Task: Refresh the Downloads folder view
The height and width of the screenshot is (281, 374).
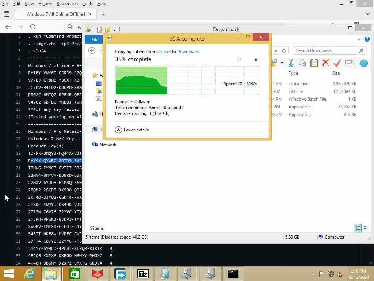Action: 283,50
